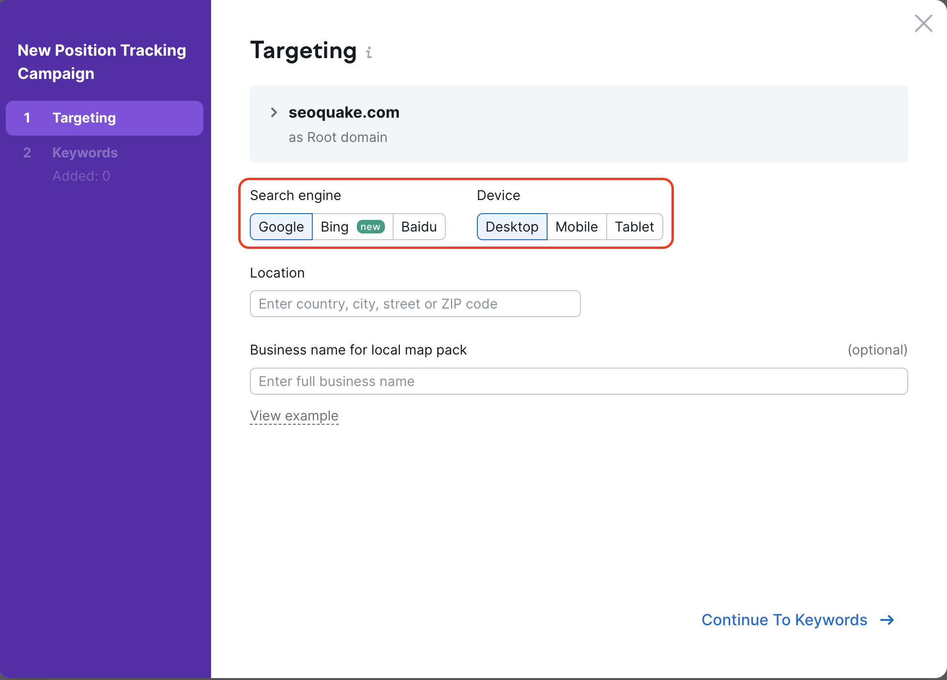
Task: Click the View example link
Action: [x=294, y=416]
